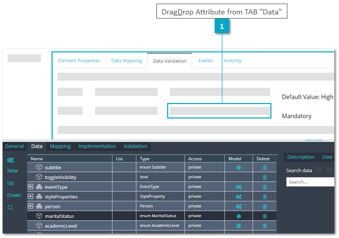Expand the eventType tree node

pyautogui.click(x=30, y=186)
